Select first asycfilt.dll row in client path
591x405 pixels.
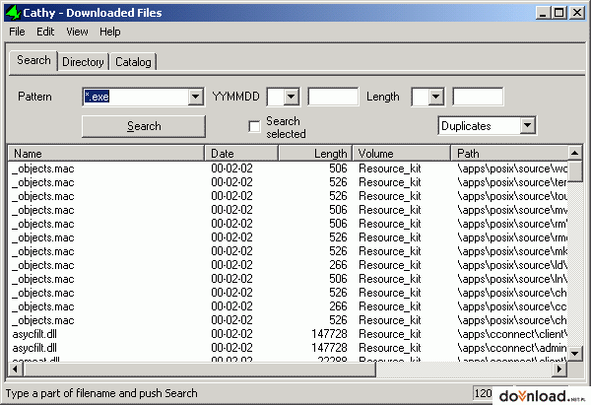(x=288, y=334)
